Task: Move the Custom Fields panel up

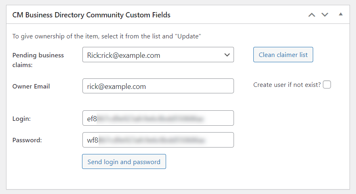Action: 312,15
